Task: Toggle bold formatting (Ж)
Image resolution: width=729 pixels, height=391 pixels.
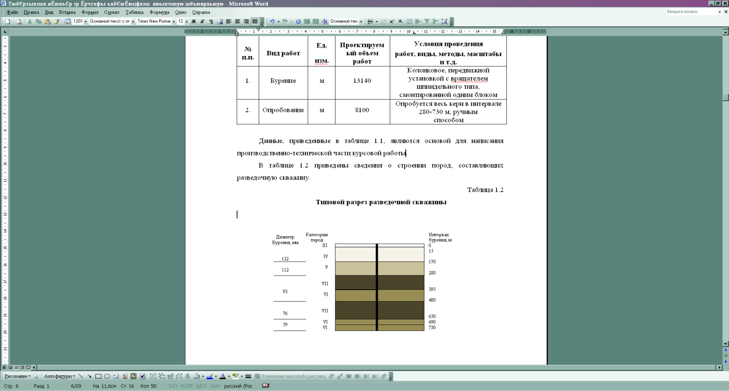Action: pyautogui.click(x=194, y=21)
